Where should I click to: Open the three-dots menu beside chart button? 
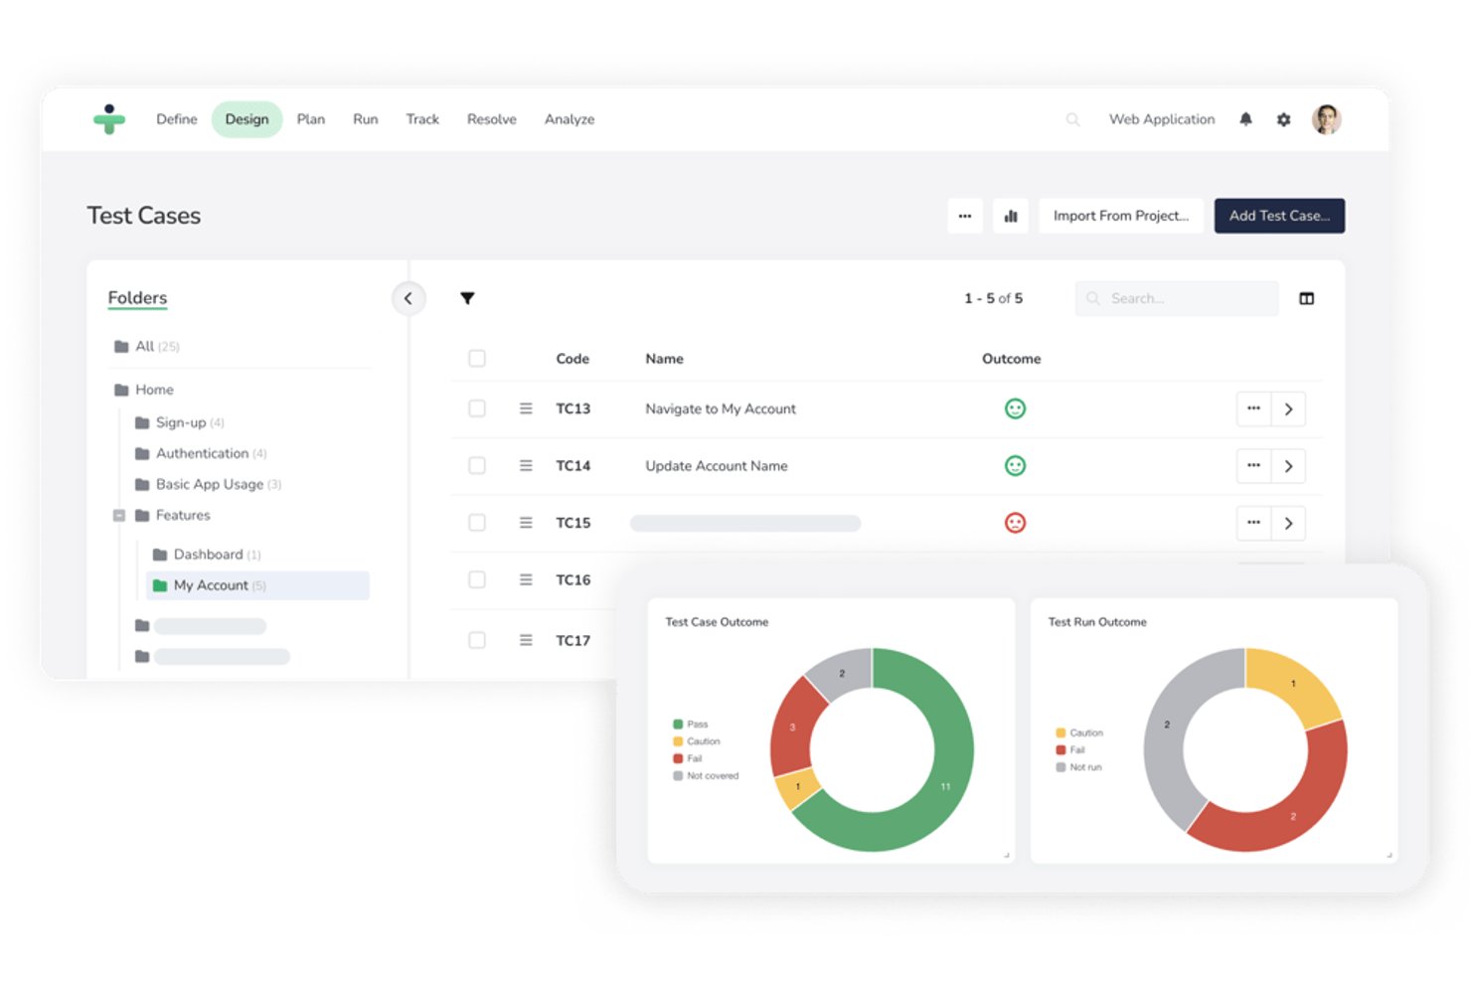coord(964,216)
